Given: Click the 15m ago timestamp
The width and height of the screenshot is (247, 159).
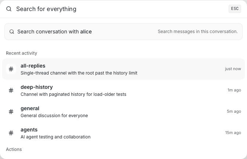Looking at the screenshot, I should tap(233, 133).
